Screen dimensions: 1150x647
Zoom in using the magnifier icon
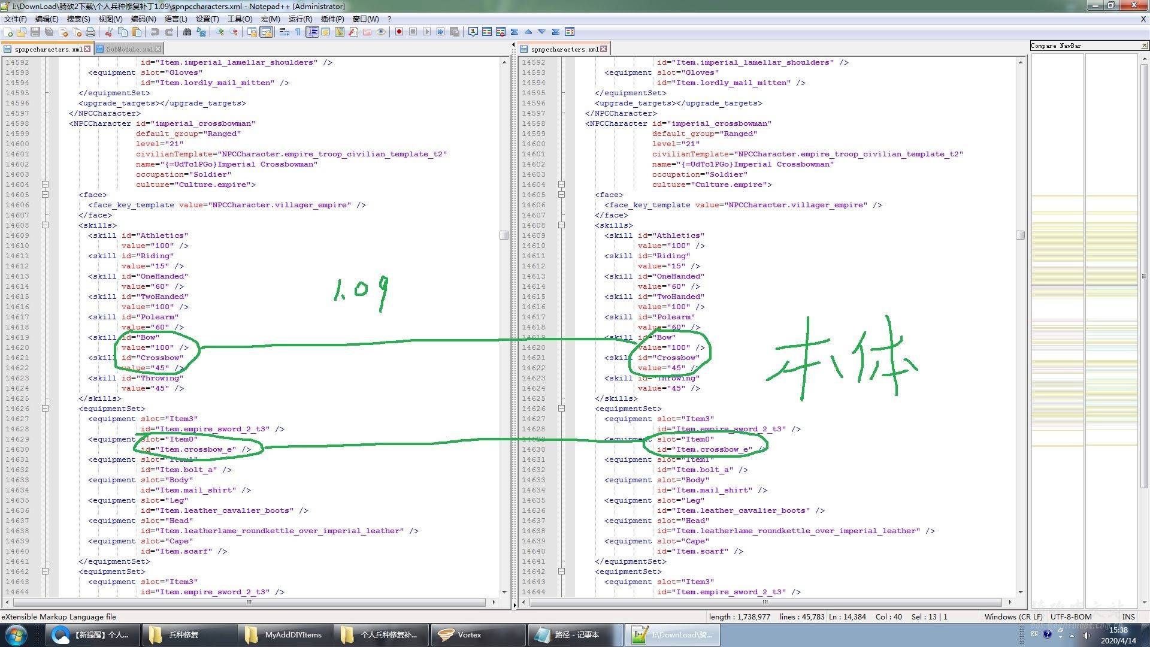[220, 32]
